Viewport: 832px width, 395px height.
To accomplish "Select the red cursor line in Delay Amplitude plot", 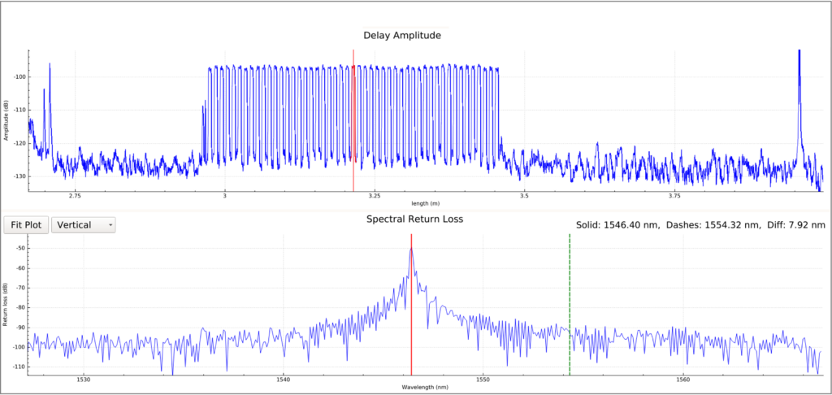I will (x=353, y=120).
